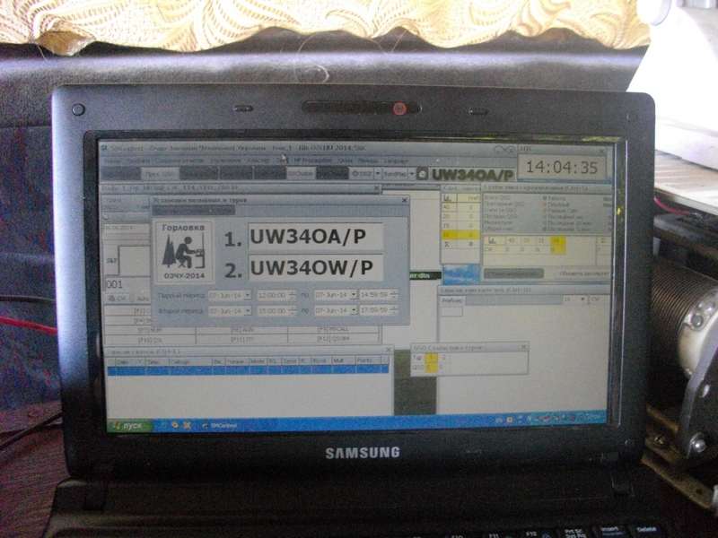718x538 pixels.
Task: Open the DIGI dropdown arrow
Action: coord(378,174)
